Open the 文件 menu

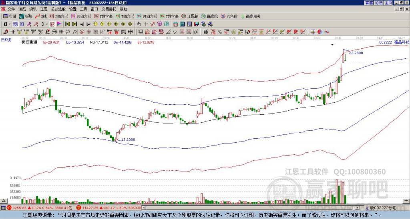tap(11, 9)
